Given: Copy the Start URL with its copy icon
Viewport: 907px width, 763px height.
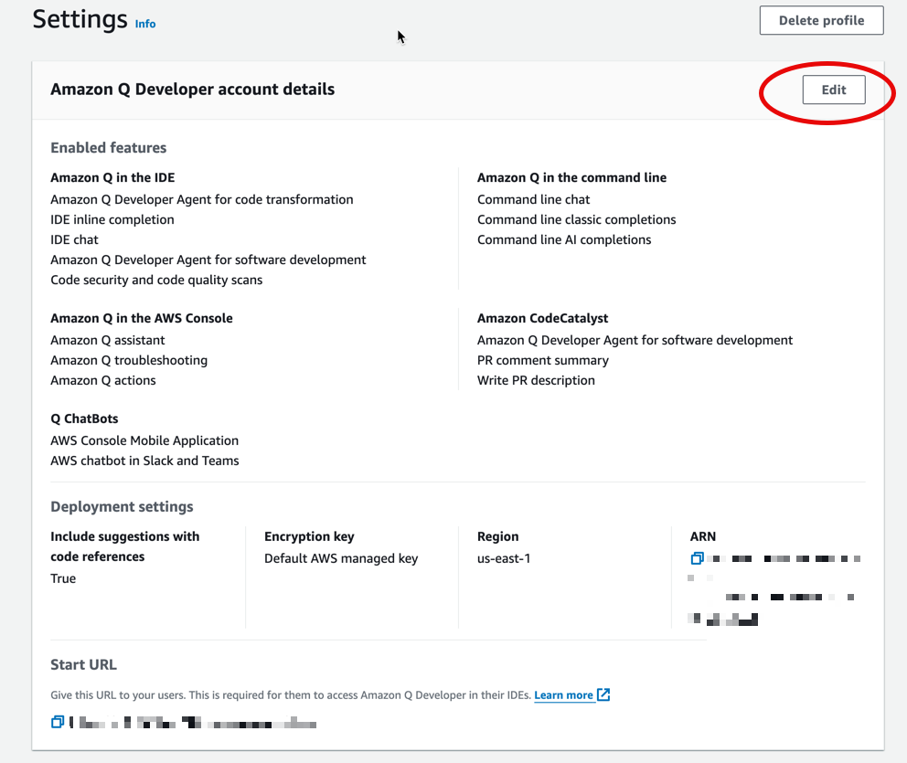Looking at the screenshot, I should [x=58, y=721].
